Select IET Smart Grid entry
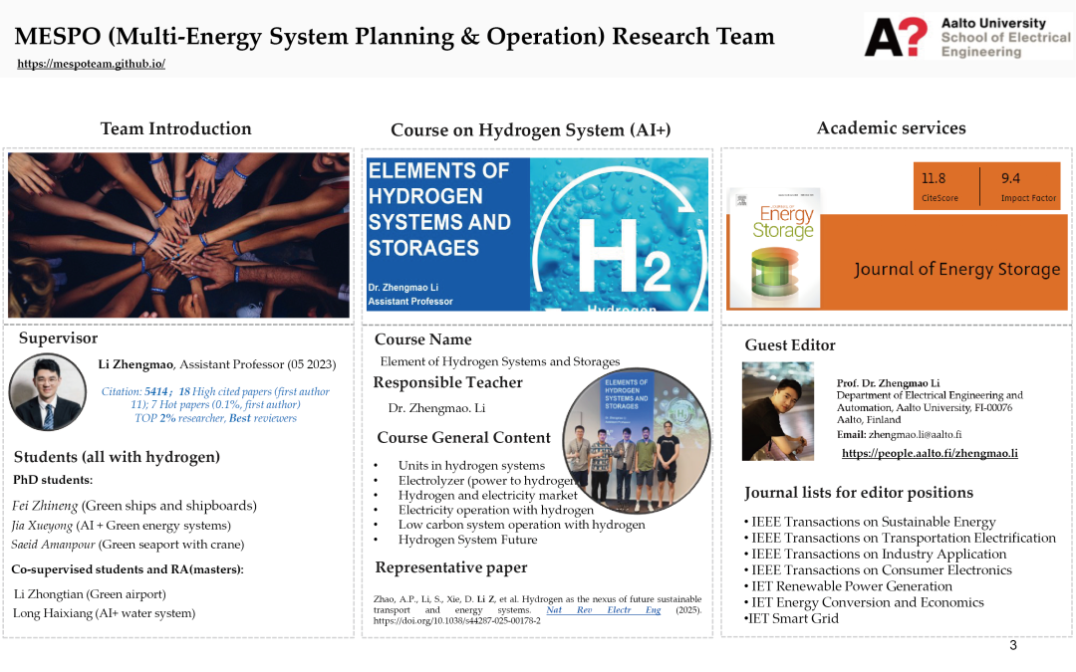This screenshot has height=672, width=1076. [x=792, y=618]
